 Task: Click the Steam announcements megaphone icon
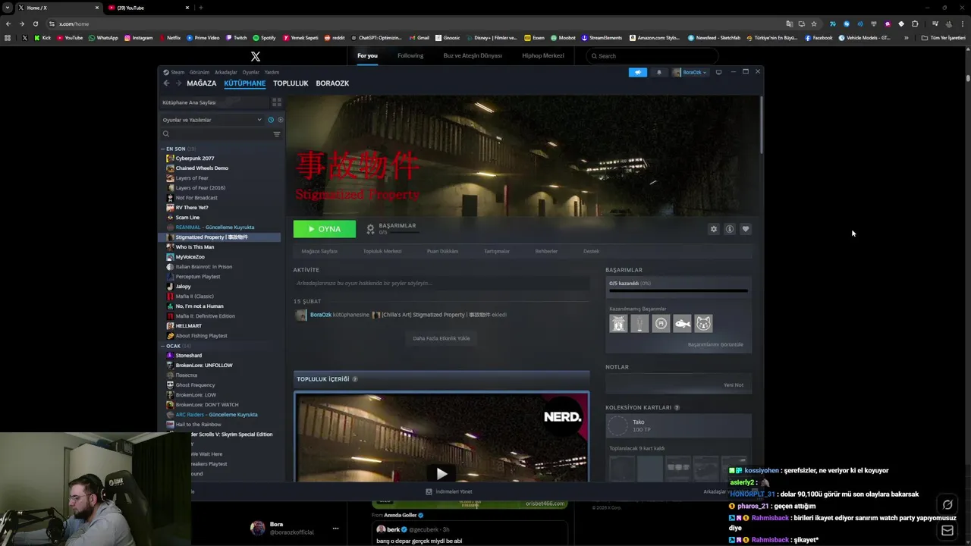tap(638, 72)
